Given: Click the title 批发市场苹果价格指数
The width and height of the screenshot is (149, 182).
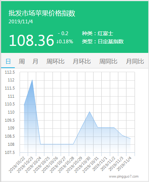Looking at the screenshot, I should tap(42, 13).
